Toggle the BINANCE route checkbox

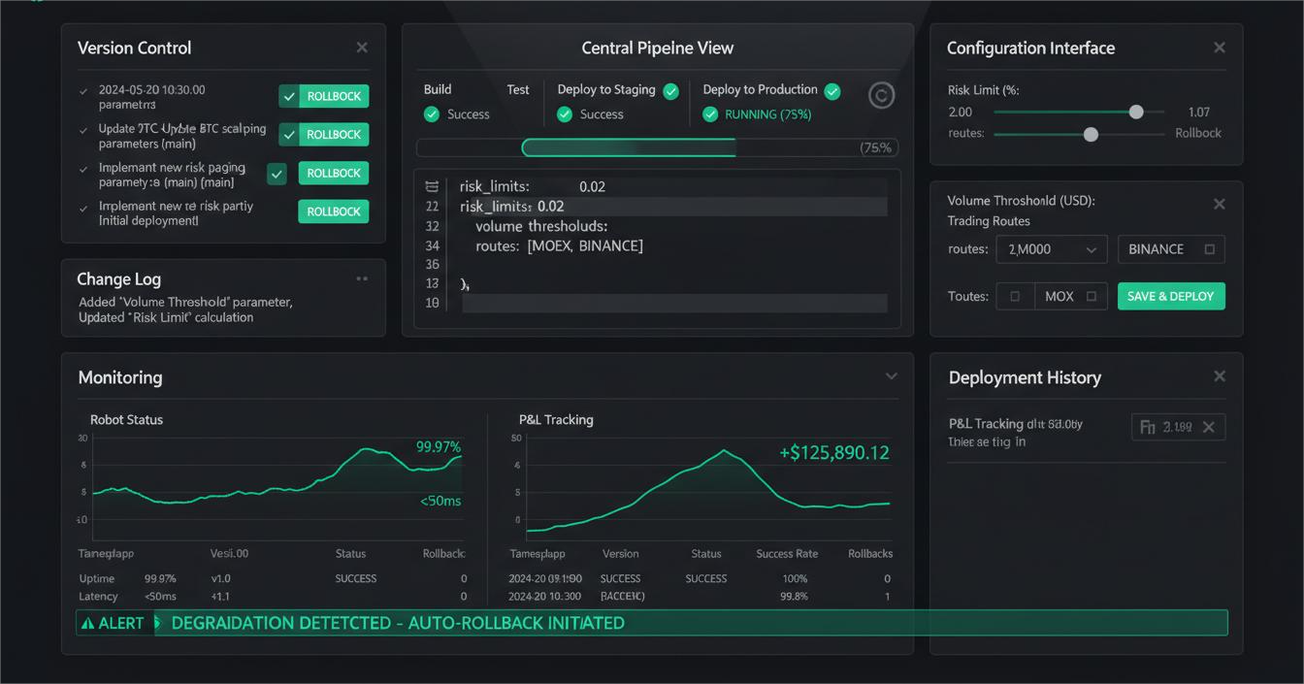[1209, 249]
